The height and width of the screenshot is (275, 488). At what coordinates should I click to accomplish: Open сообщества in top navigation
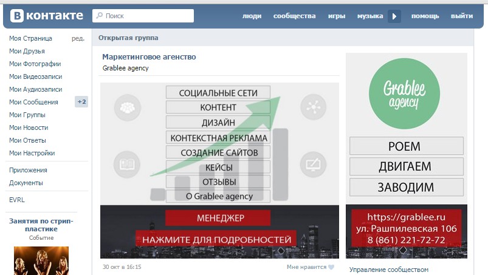(x=294, y=16)
